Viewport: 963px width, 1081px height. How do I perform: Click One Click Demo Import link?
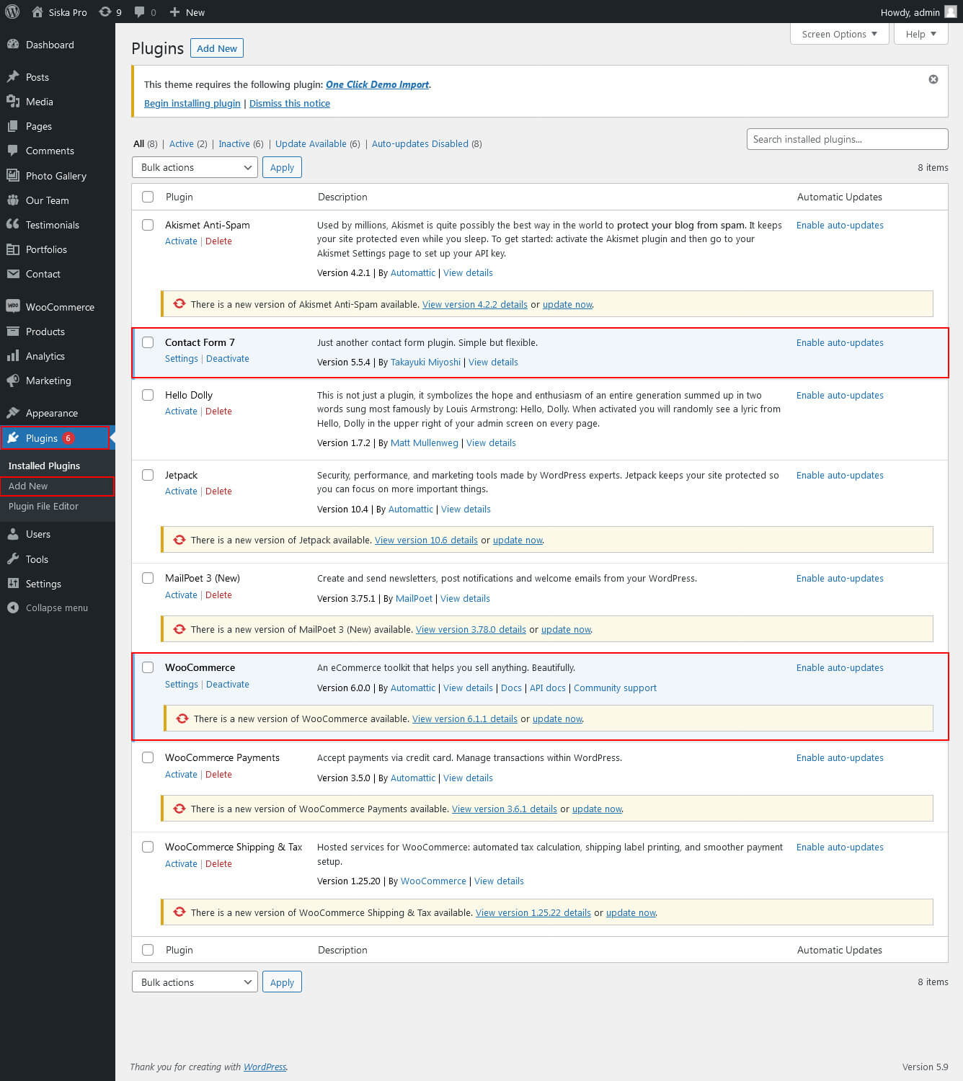pyautogui.click(x=377, y=84)
